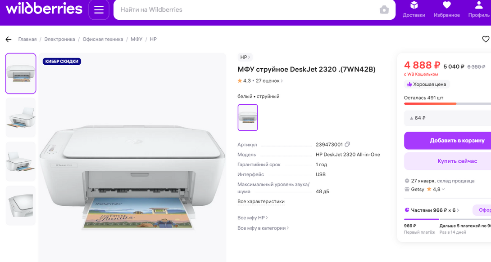Open the hamburger catalog menu
This screenshot has height=262, width=491.
point(99,10)
